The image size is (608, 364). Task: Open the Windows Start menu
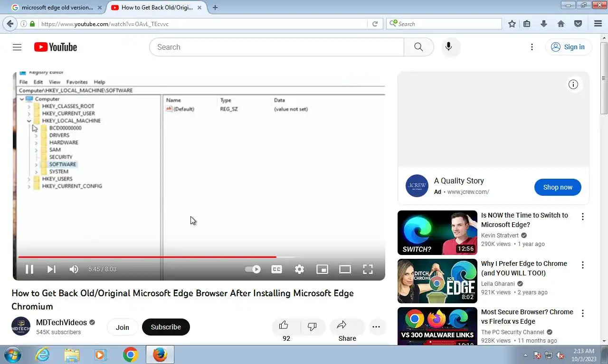pyautogui.click(x=12, y=355)
